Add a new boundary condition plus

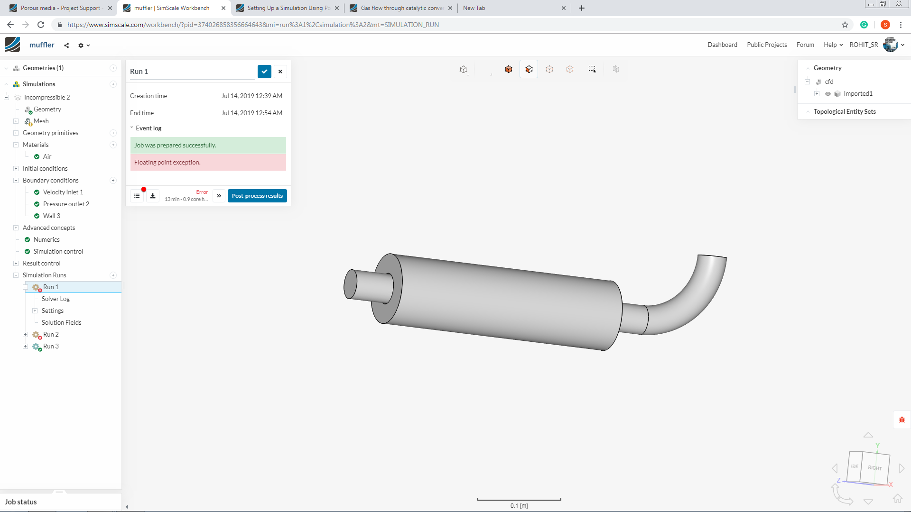[x=113, y=181]
